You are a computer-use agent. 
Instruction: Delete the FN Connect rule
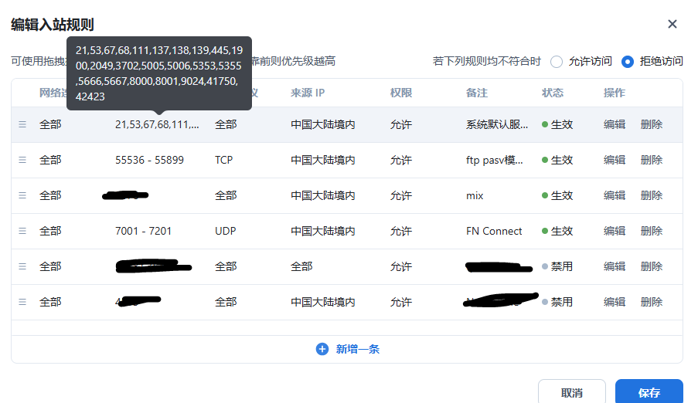click(x=652, y=232)
